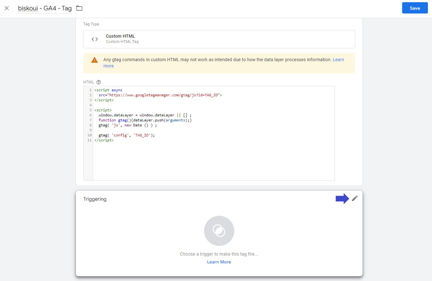Choose a trigger via the circular placeholder icon
This screenshot has width=432, height=281.
pyautogui.click(x=219, y=231)
